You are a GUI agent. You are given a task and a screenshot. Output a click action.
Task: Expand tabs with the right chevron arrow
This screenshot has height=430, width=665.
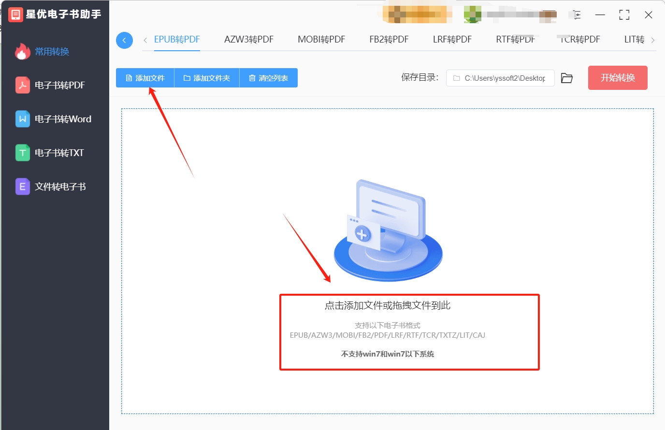coord(653,40)
